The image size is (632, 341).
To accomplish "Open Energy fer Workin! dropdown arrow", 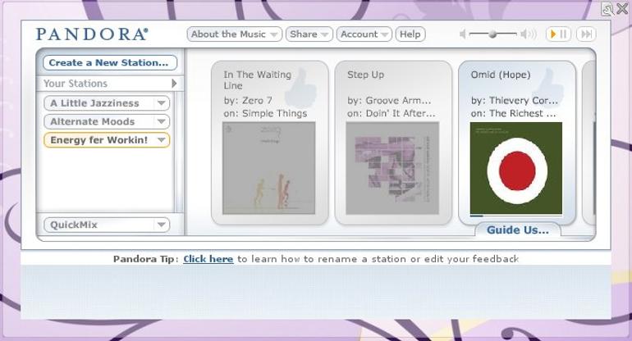I will 162,140.
